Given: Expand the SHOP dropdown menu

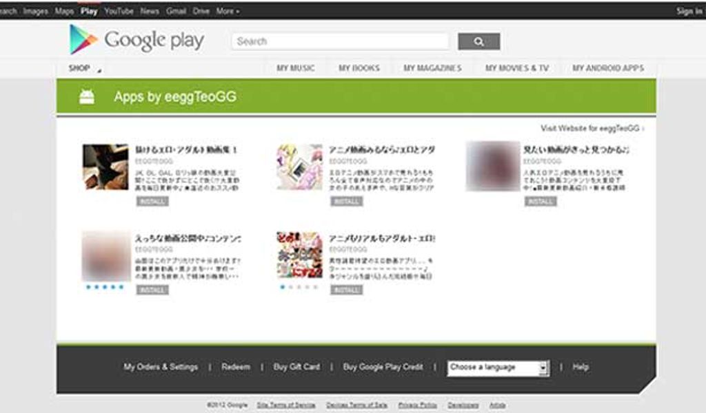Looking at the screenshot, I should click(84, 69).
